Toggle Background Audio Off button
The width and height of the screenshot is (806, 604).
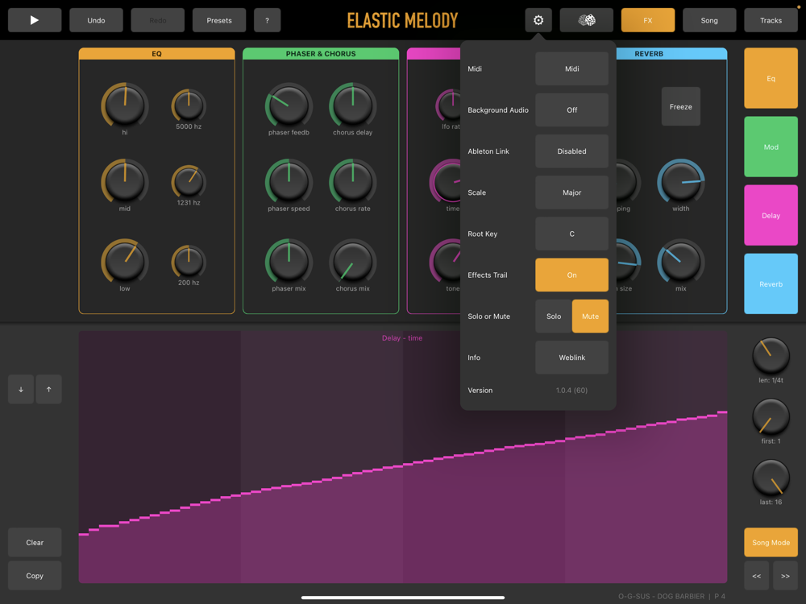[571, 110]
